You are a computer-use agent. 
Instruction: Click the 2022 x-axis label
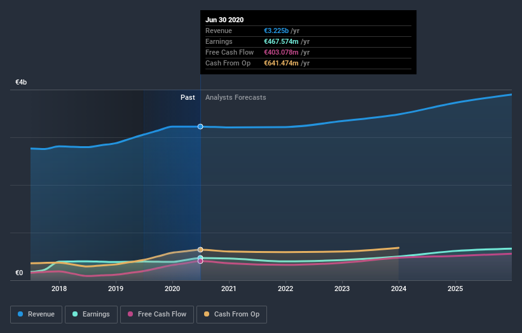coord(285,289)
